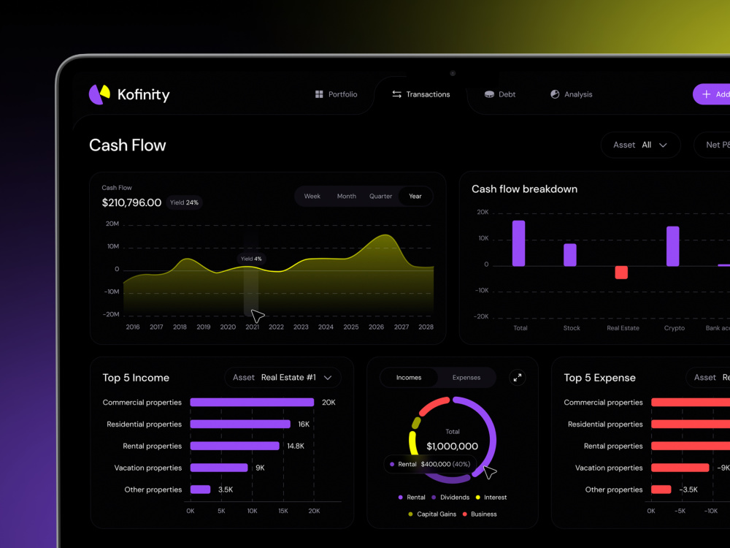Click the 2021 label on chart axis
Image resolution: width=730 pixels, height=548 pixels.
coord(252,327)
